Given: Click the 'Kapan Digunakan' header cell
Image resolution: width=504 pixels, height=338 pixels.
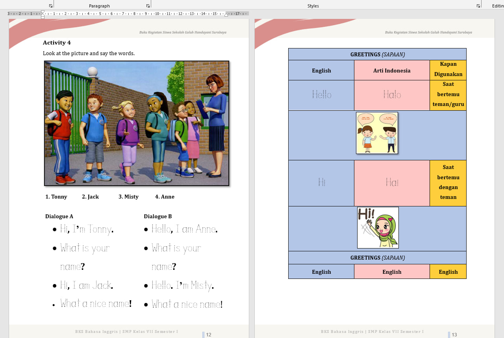Looking at the screenshot, I should tap(448, 70).
